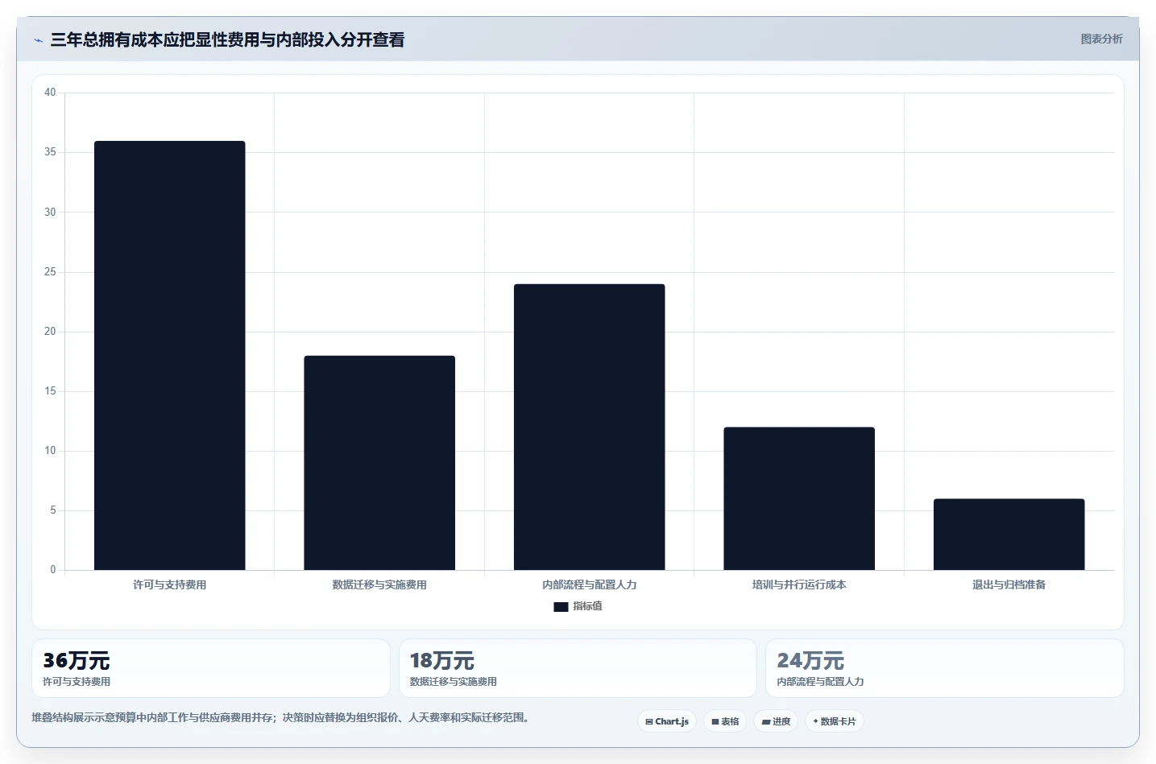
Task: Click the y-axis value 25
Action: [50, 272]
